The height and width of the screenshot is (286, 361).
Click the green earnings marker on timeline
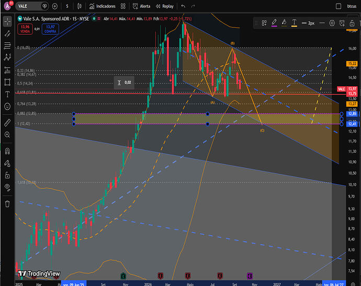coord(123,276)
